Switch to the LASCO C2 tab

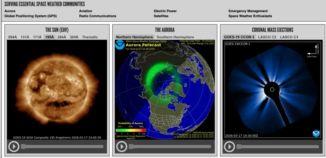267,37
